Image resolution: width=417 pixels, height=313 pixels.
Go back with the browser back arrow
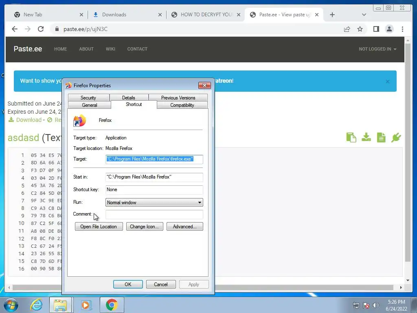[15, 29]
